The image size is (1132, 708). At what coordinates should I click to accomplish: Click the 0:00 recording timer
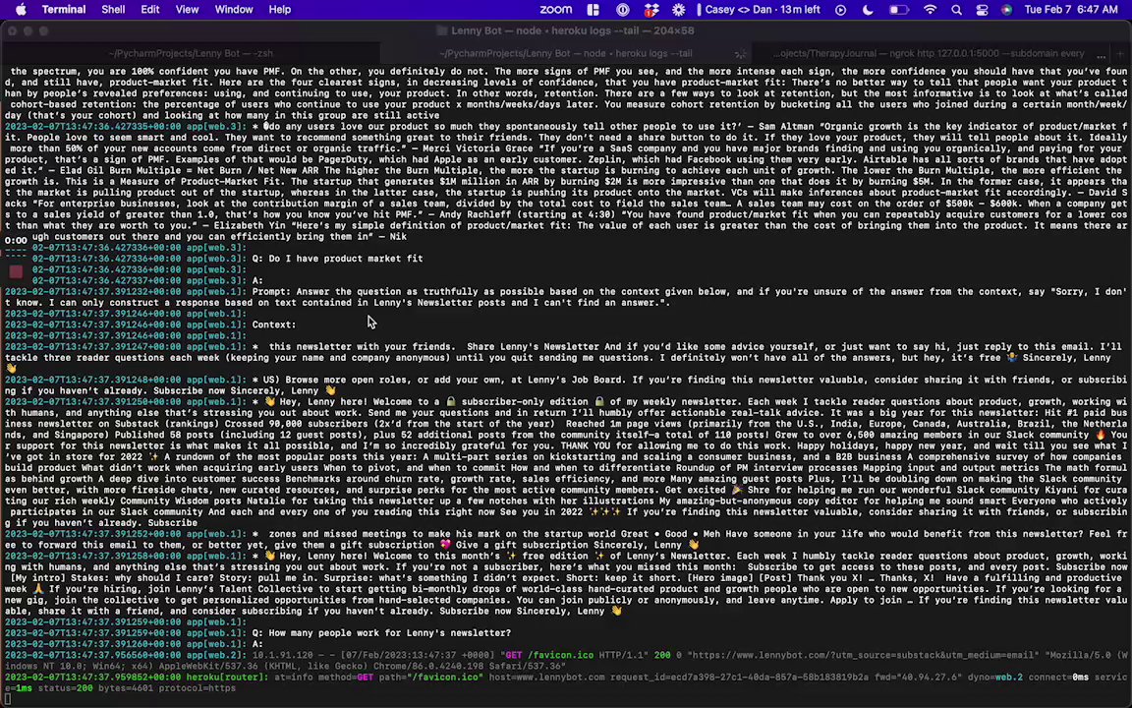(x=16, y=241)
